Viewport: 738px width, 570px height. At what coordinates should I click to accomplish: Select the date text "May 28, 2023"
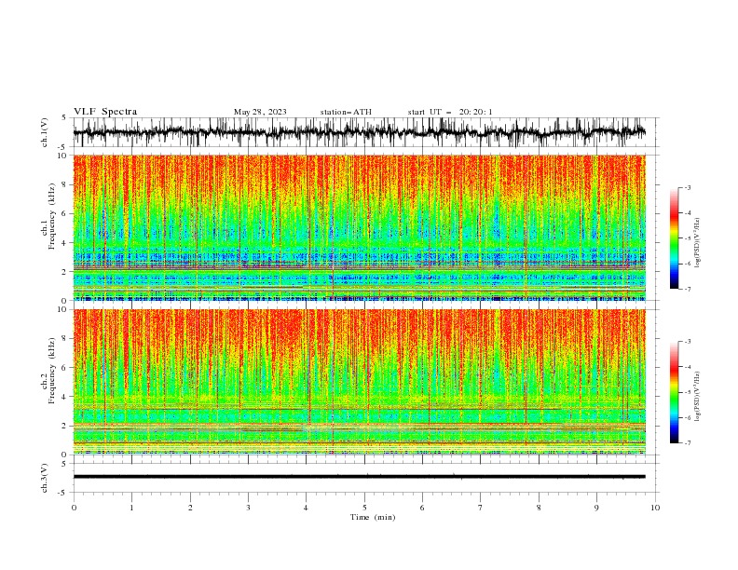click(x=260, y=112)
